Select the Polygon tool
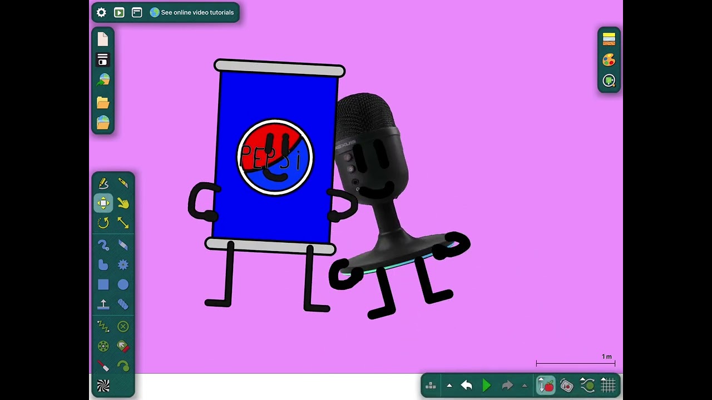Viewport: 712px width, 400px height. [x=103, y=264]
